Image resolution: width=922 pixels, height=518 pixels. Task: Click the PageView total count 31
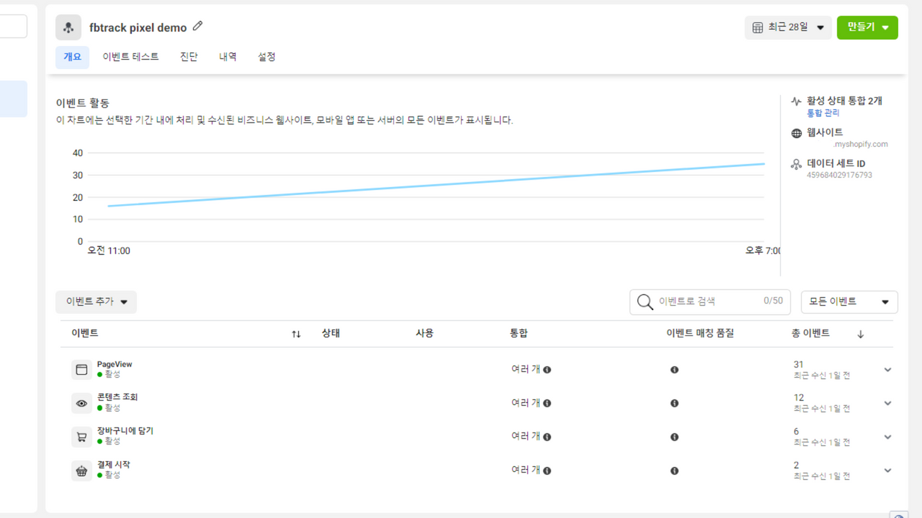pos(798,365)
